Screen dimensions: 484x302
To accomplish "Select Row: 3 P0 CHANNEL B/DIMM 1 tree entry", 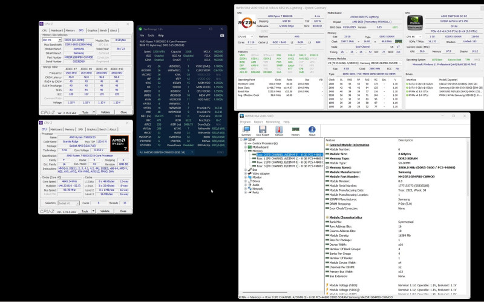I will point(290,165).
